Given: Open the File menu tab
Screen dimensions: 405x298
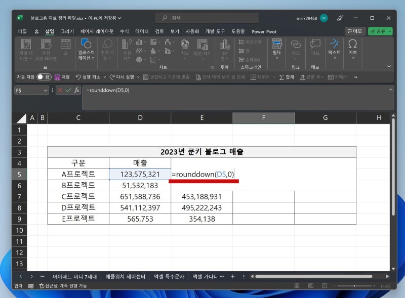Looking at the screenshot, I should 22,31.
